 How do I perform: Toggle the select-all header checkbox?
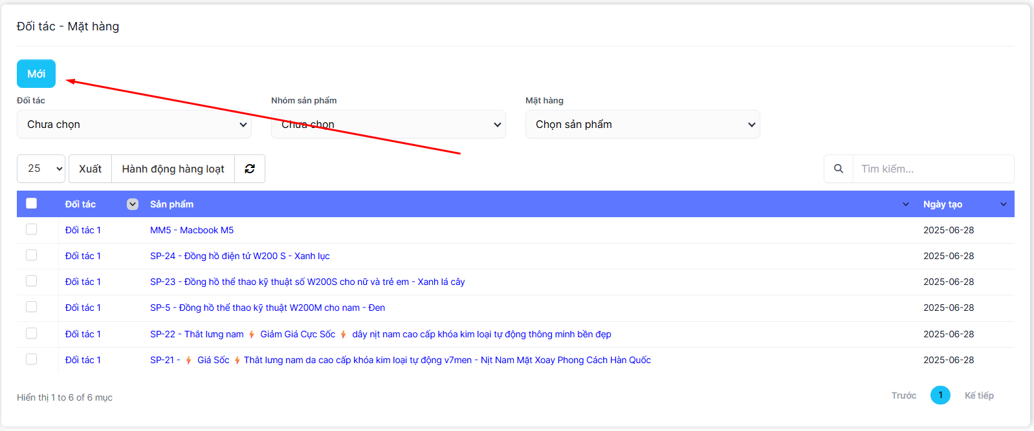[x=31, y=204]
